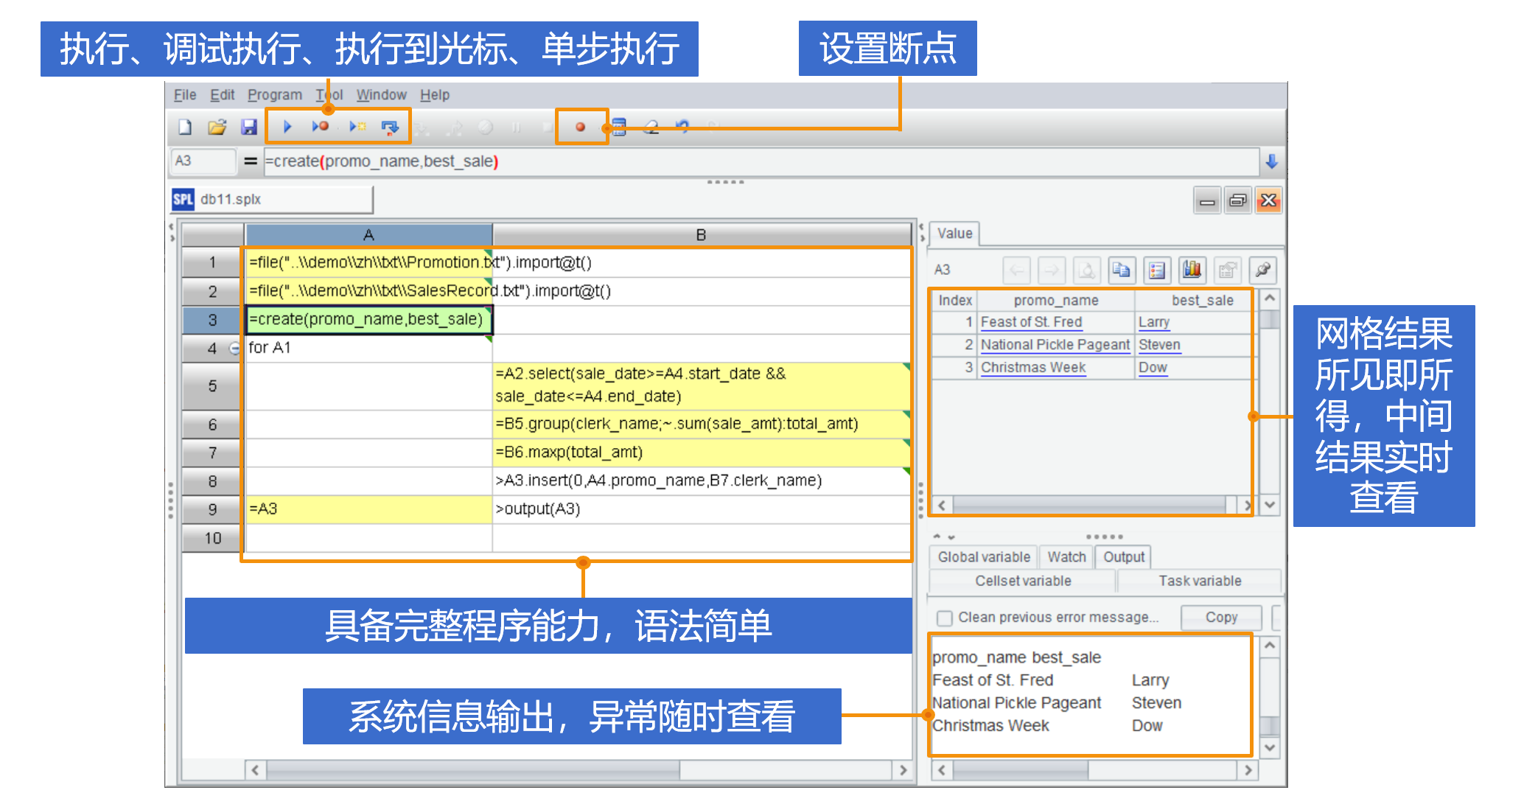Open the Program menu
Image resolution: width=1524 pixels, height=807 pixels.
tap(274, 95)
